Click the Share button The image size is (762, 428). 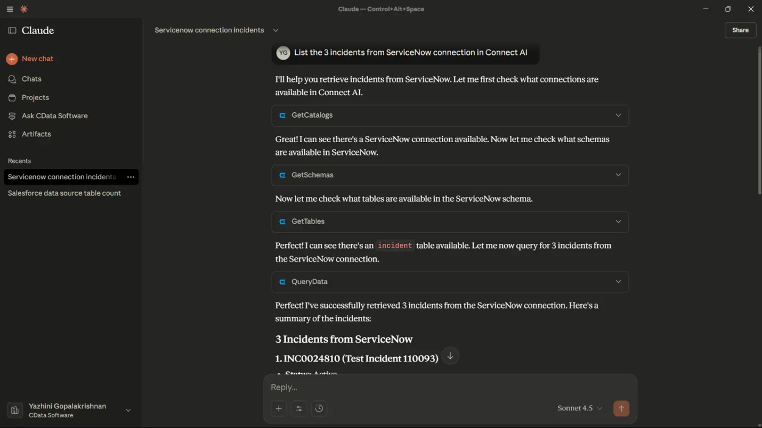(x=740, y=30)
